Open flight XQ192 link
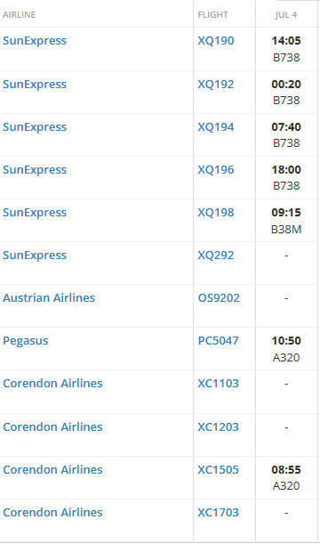Viewport: 320px width, 544px height. click(x=216, y=85)
